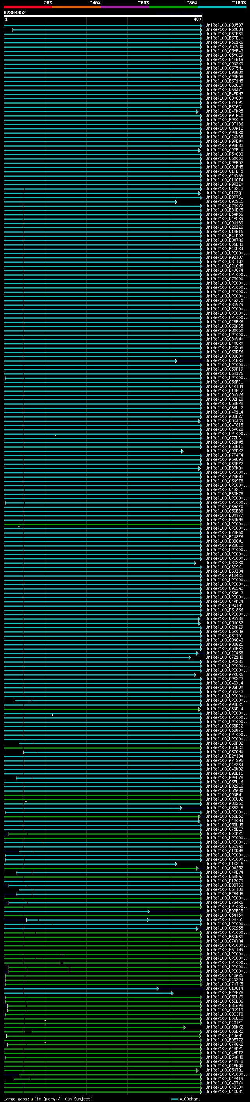Viewport: 250px width, 1102px height.
Task: Select hit label UniRef100_C1MGT4
Action: coord(224,180)
